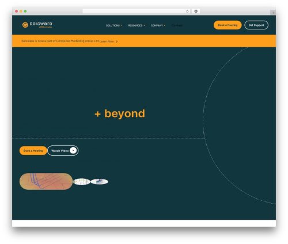Open the Resources menu
The width and height of the screenshot is (288, 244).
(x=137, y=25)
